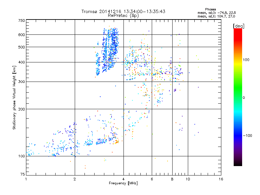Click the y-axis label '750'

tap(21, 20)
